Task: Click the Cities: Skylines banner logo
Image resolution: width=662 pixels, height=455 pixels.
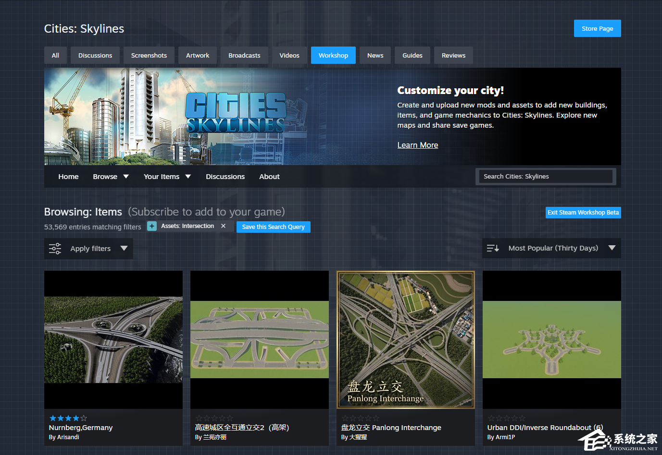Action: pos(236,113)
